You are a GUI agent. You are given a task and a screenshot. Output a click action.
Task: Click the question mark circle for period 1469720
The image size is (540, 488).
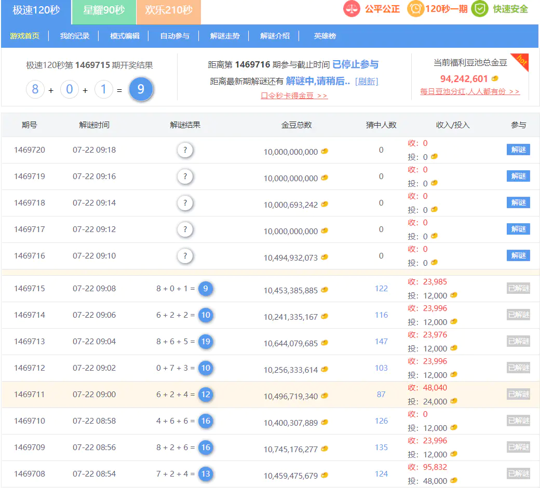185,150
